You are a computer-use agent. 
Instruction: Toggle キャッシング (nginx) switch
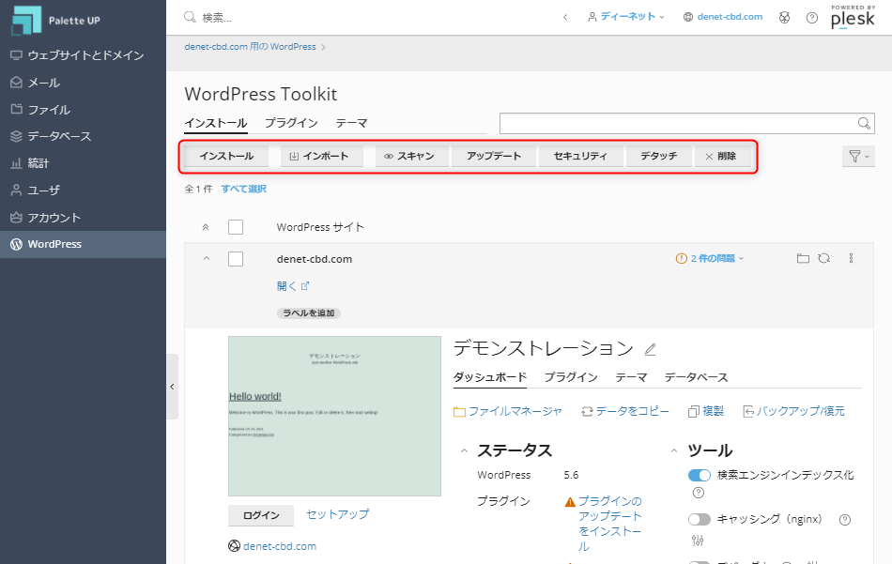click(x=700, y=520)
